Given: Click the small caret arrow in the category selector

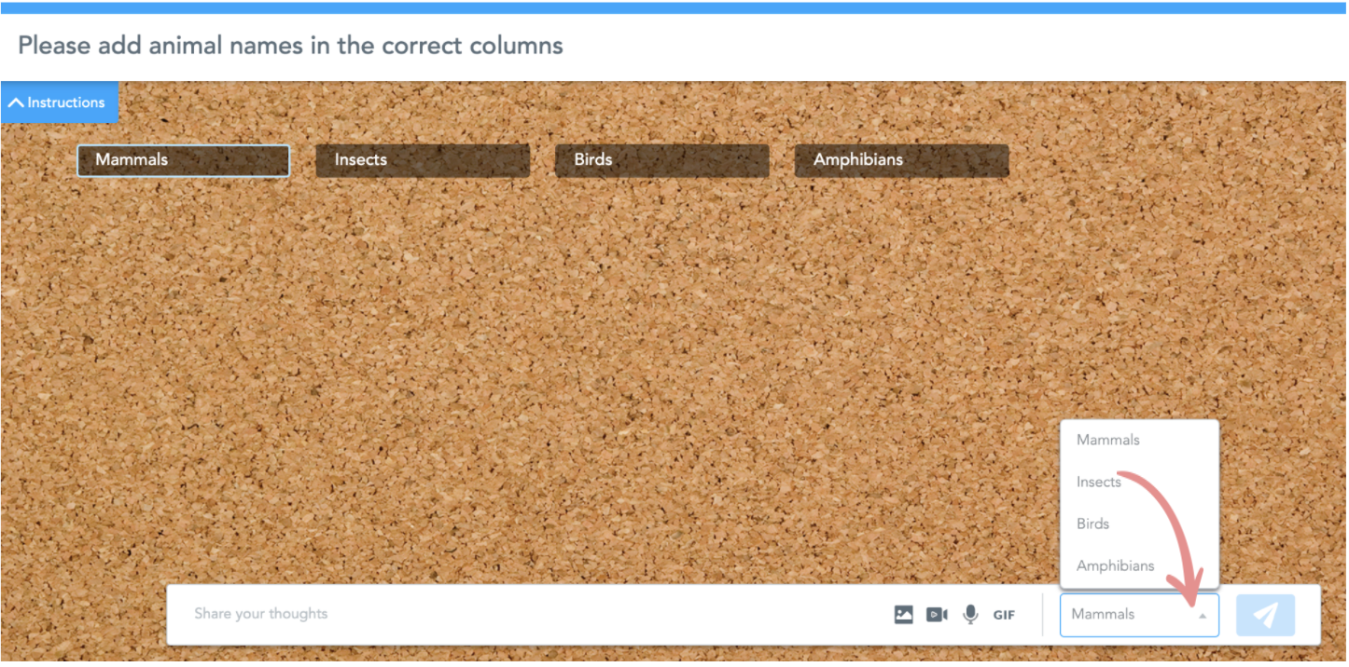Looking at the screenshot, I should point(1202,616).
